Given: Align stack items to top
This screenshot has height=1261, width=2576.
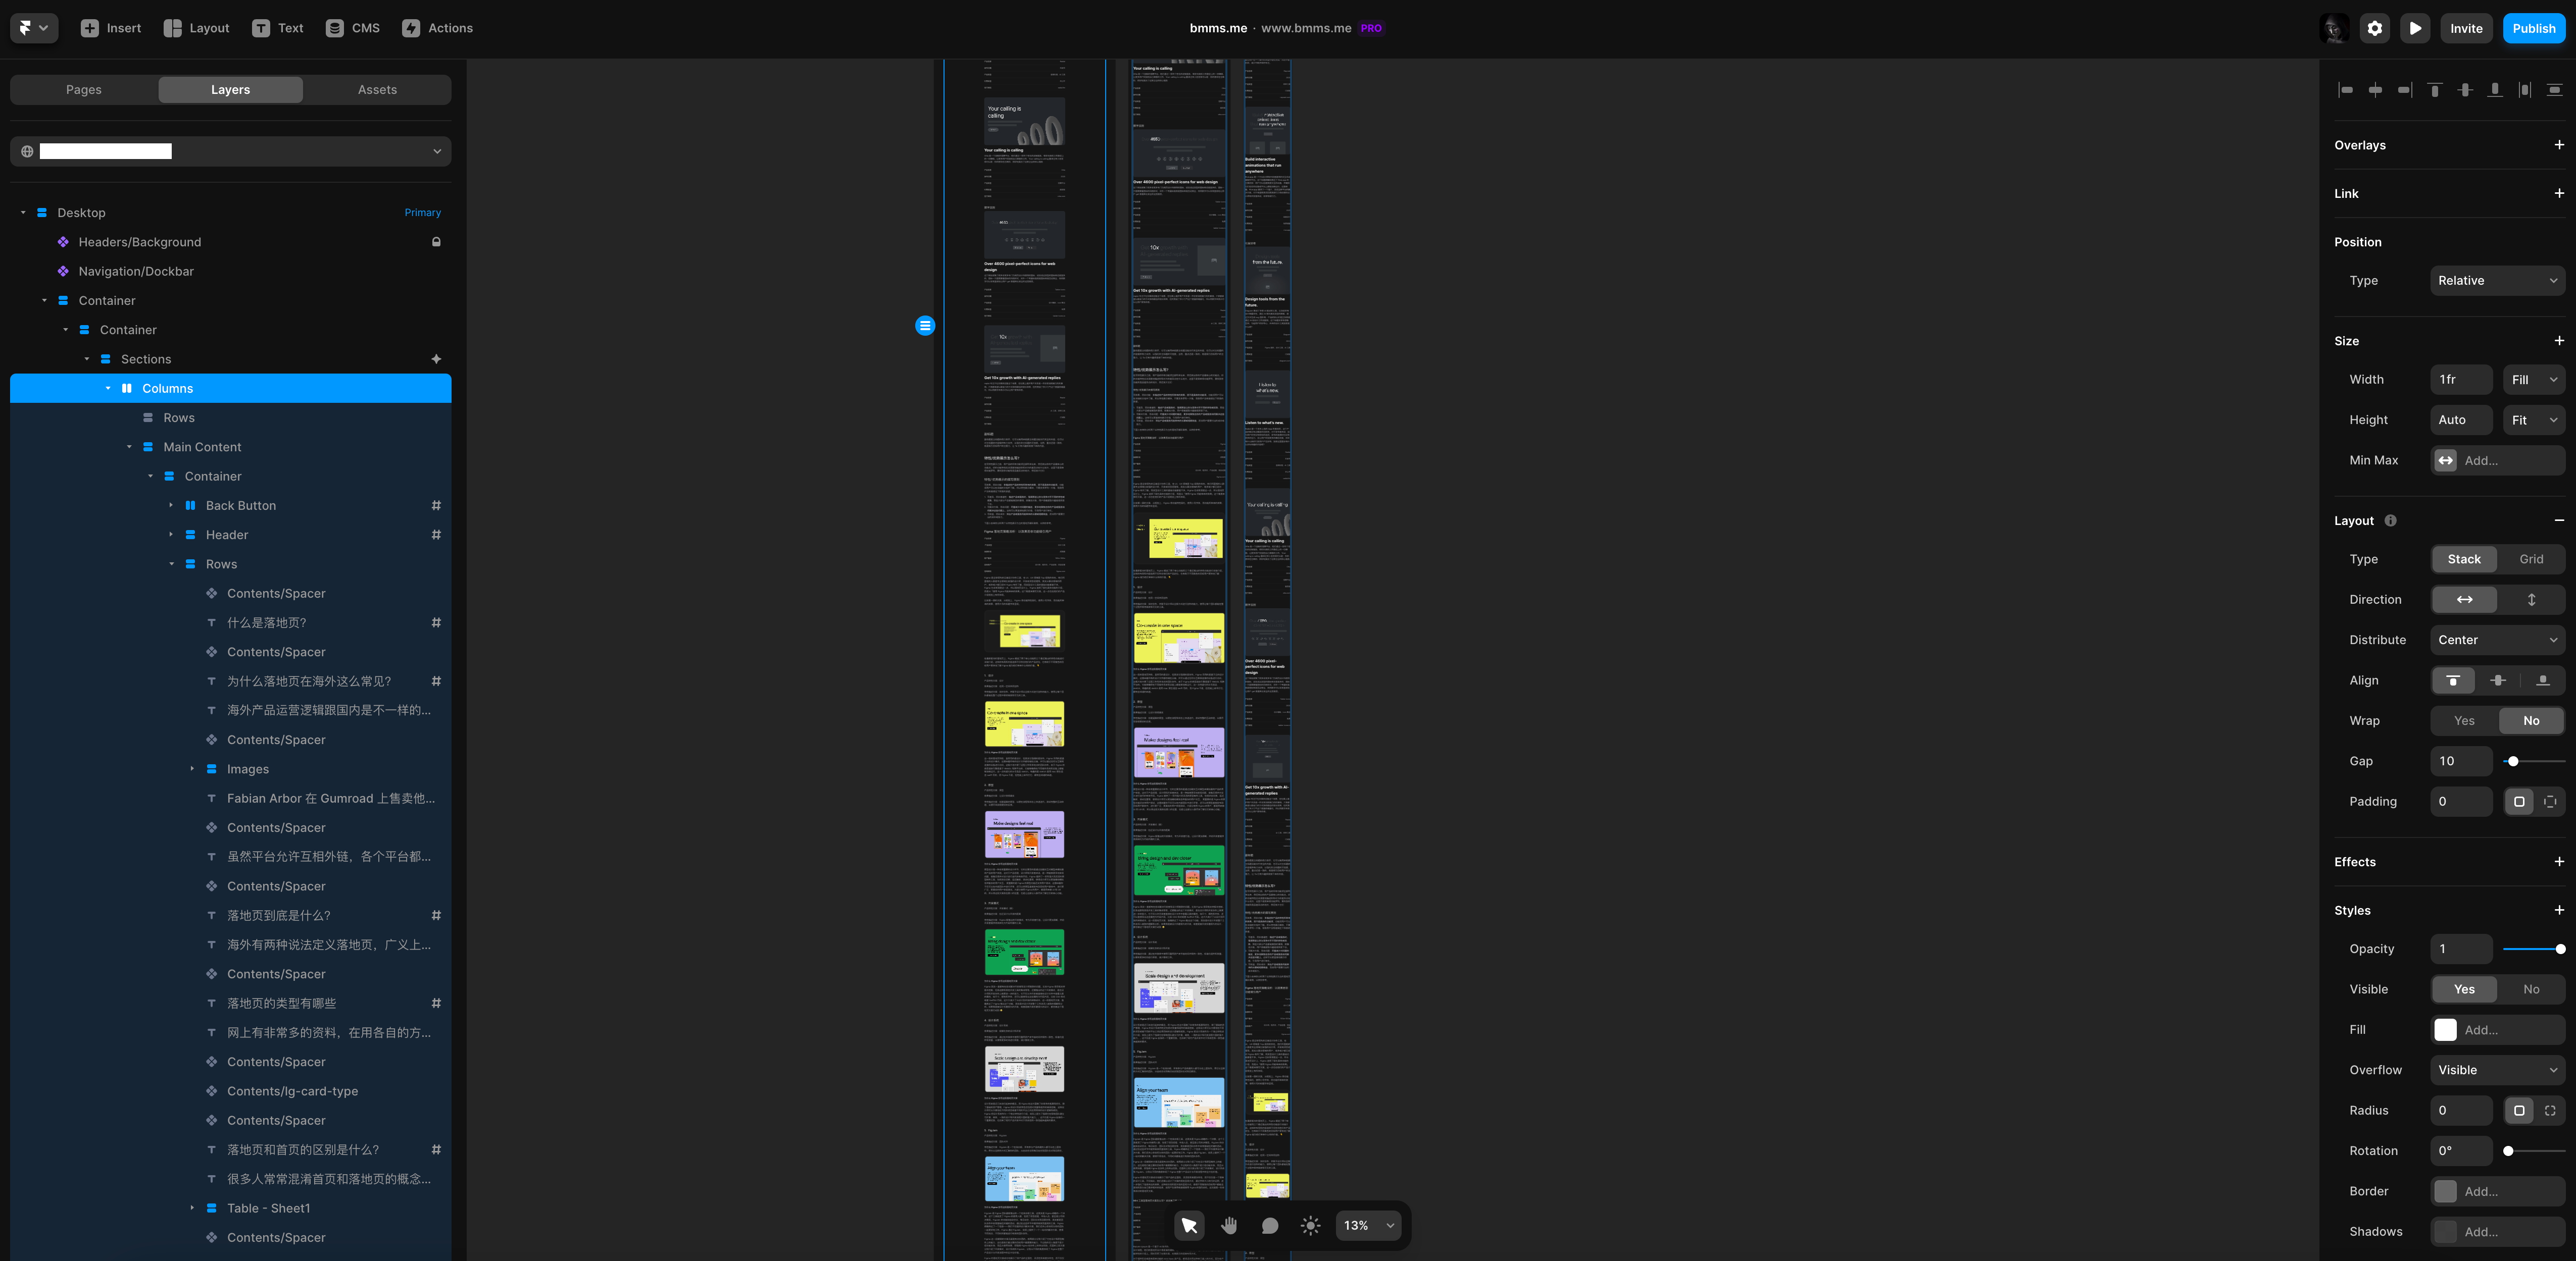Looking at the screenshot, I should tap(2453, 680).
